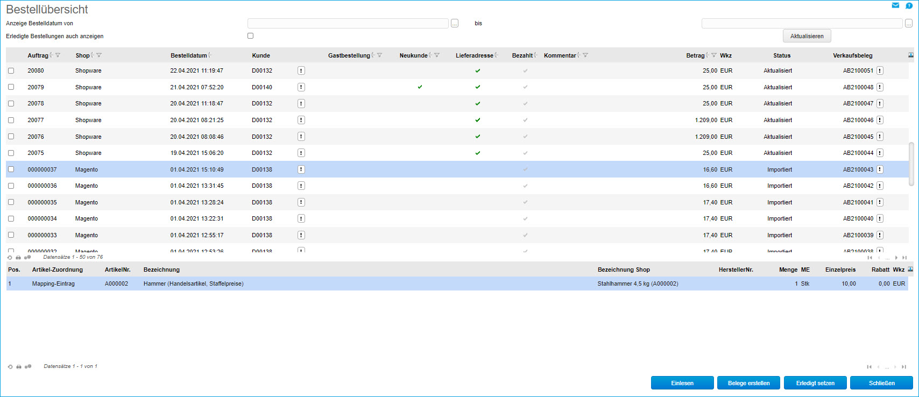The height and width of the screenshot is (397, 919).
Task: Enable Erledigte Bestellungen auch anzeigen checkbox
Action: tap(250, 36)
